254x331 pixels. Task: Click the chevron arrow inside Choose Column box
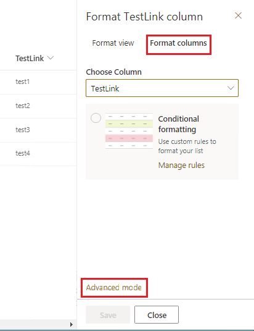coord(231,88)
